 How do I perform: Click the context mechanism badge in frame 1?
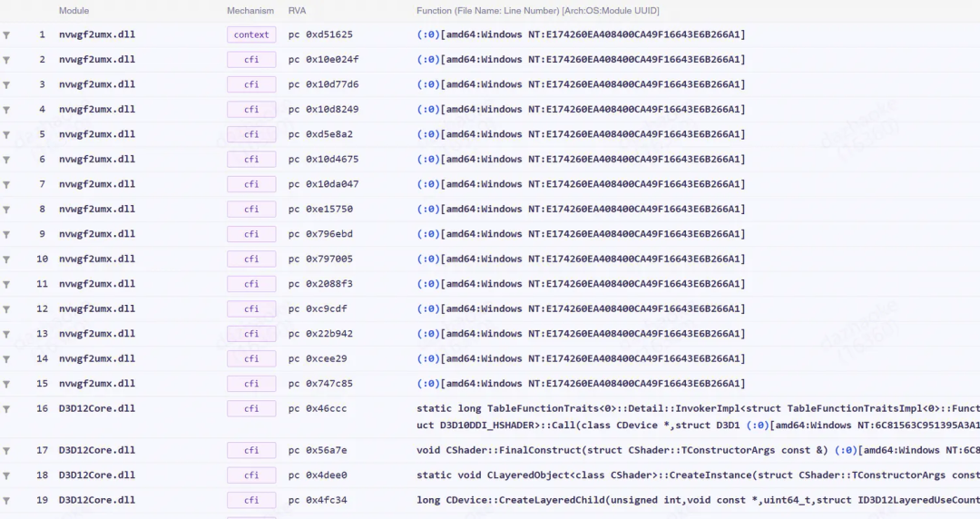(251, 35)
